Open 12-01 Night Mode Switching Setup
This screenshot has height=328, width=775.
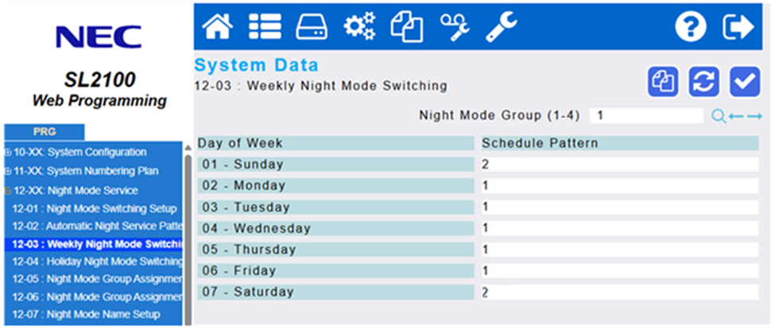94,209
